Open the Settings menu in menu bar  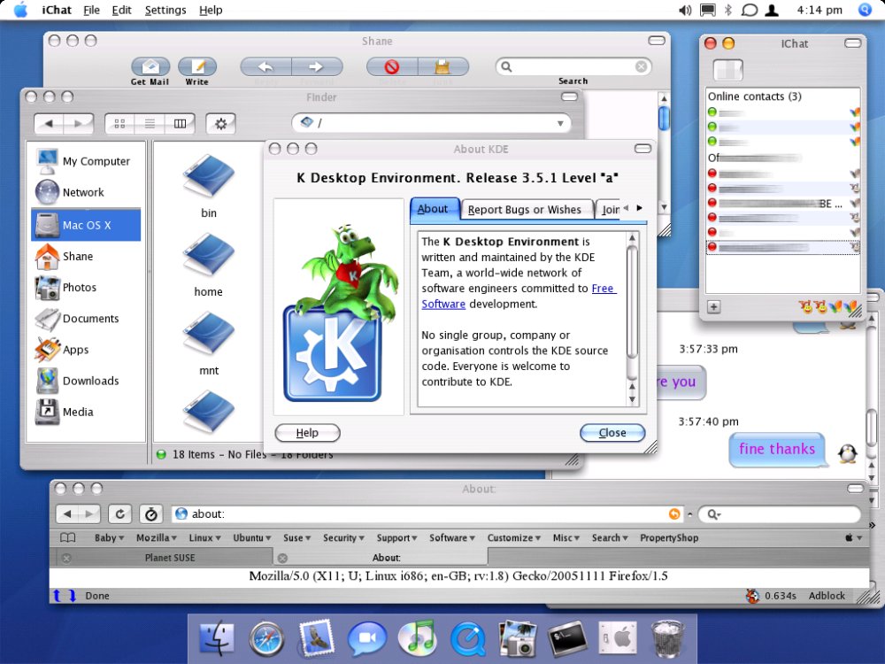coord(165,10)
